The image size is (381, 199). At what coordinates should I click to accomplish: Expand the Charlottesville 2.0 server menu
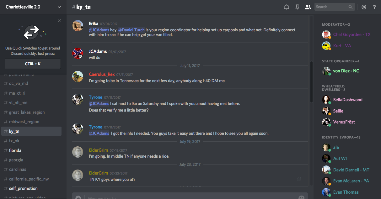point(59,7)
